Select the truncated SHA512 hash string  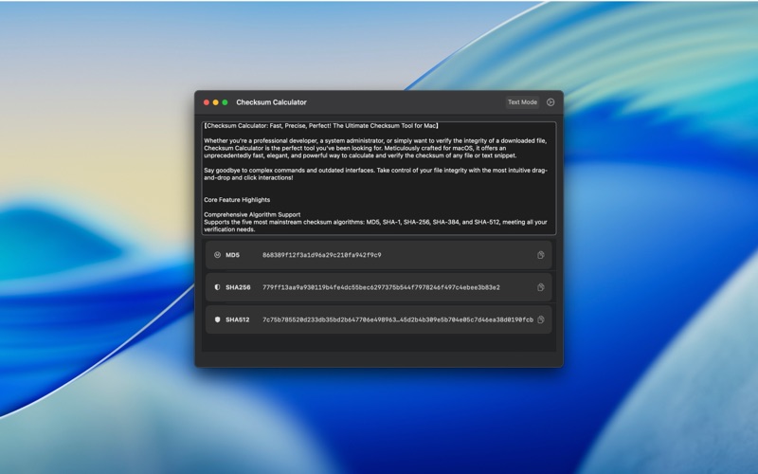coord(397,319)
